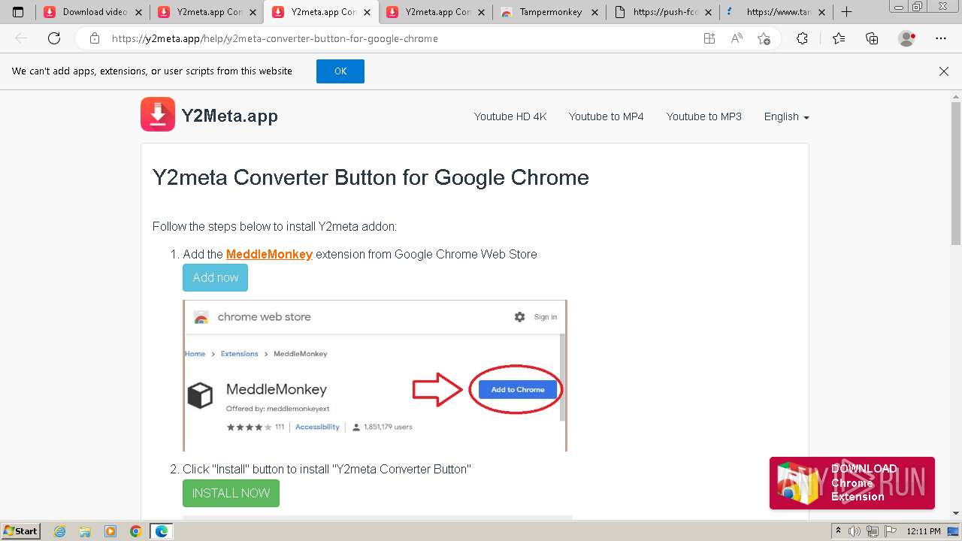Open the Y2Meta.app site title link
This screenshot has height=541, width=962.
click(229, 116)
